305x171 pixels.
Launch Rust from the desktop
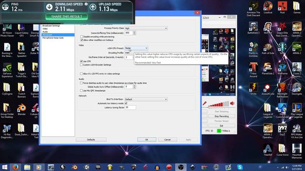pos(283,8)
